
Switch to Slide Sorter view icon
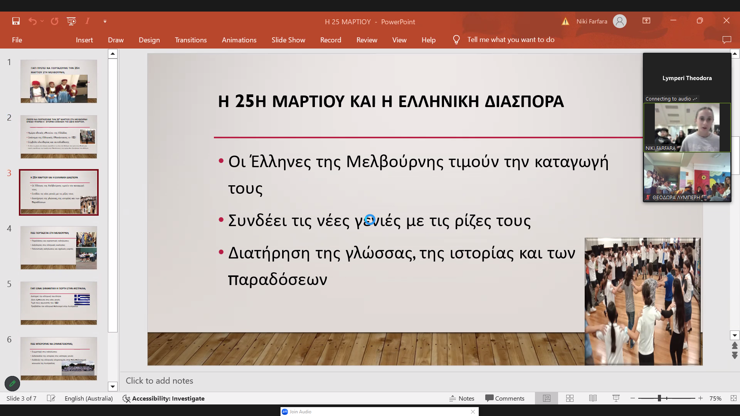tap(570, 398)
